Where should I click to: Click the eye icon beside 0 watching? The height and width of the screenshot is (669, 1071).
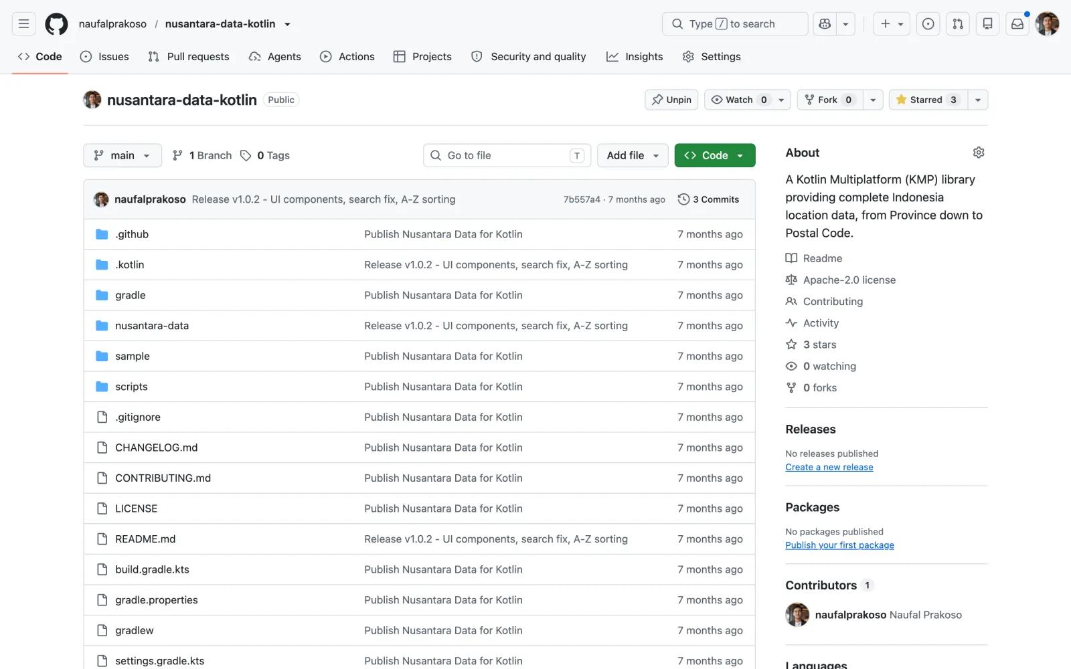point(791,366)
